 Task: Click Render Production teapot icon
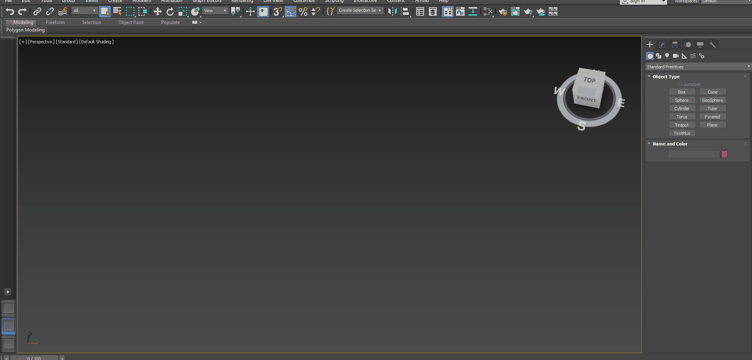click(528, 11)
